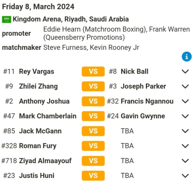This screenshot has width=195, height=183.
Task: Expand the Justis Huni bout row
Action: [185, 176]
